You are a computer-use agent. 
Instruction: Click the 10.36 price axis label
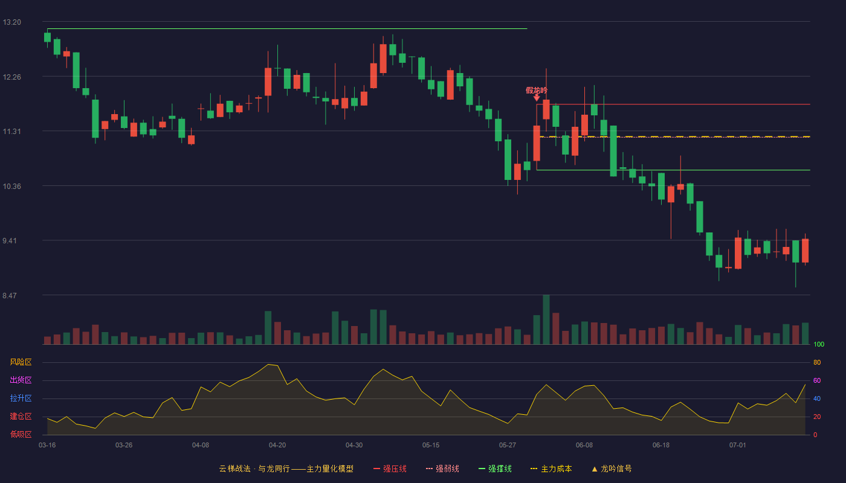tap(12, 186)
